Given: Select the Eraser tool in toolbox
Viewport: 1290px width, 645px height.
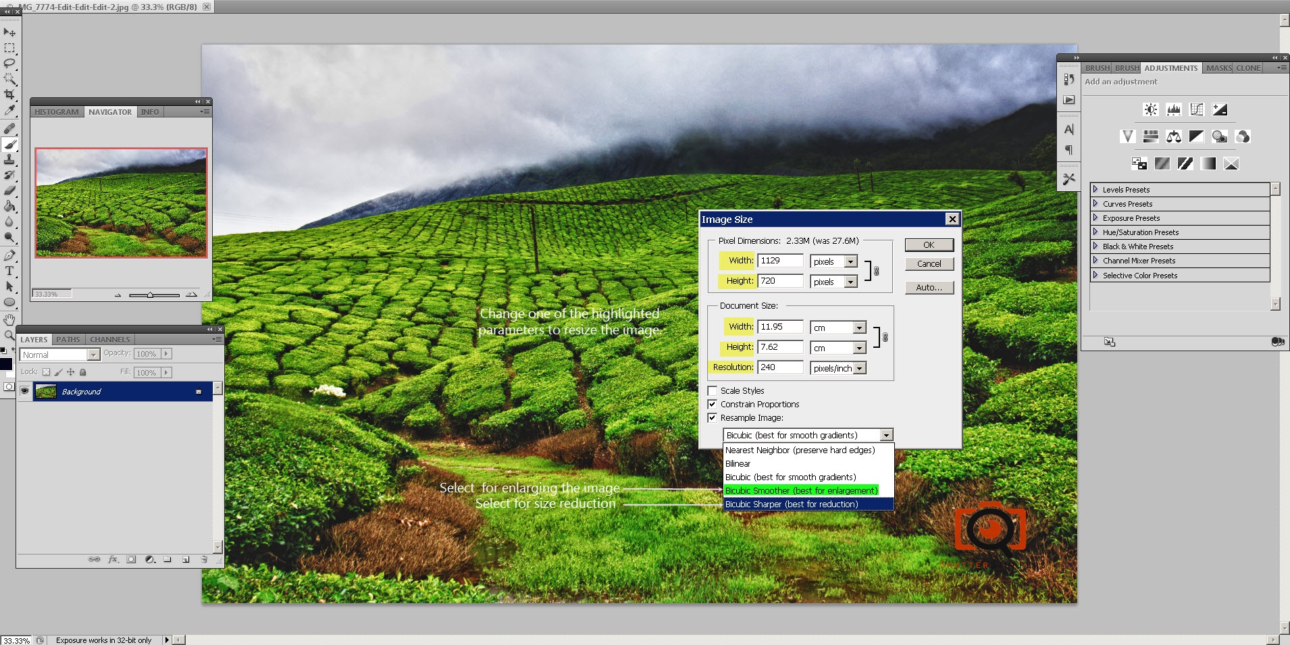Looking at the screenshot, I should click(x=9, y=190).
